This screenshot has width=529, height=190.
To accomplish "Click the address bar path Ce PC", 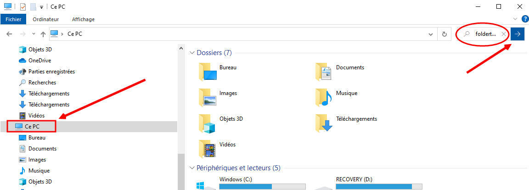I will point(74,34).
